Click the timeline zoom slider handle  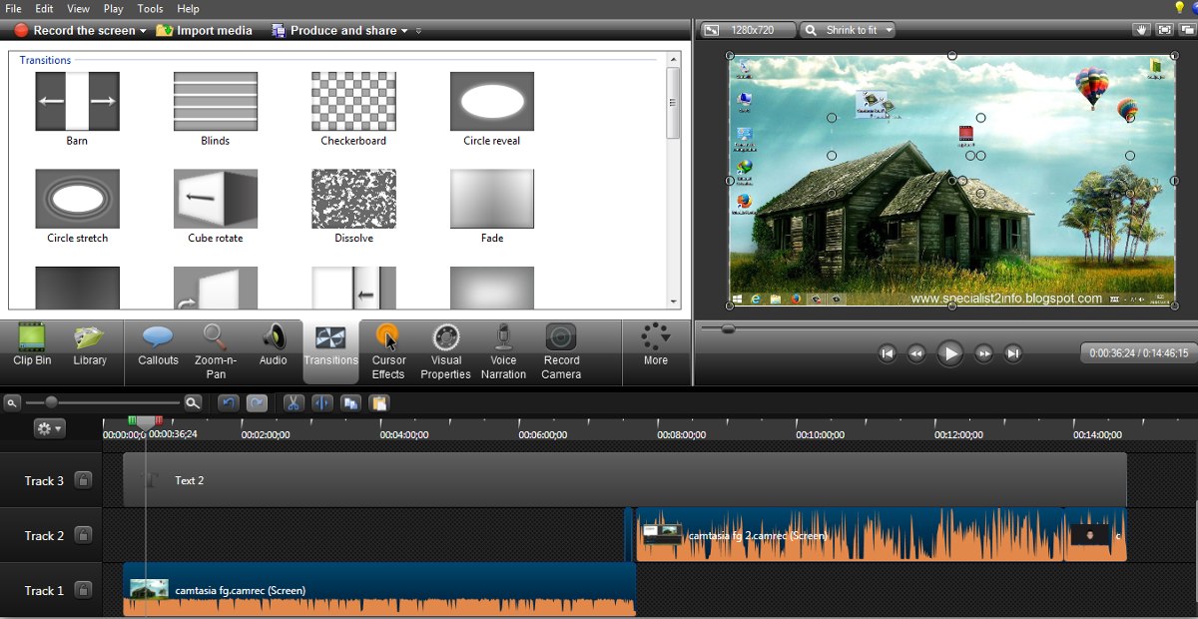click(51, 402)
